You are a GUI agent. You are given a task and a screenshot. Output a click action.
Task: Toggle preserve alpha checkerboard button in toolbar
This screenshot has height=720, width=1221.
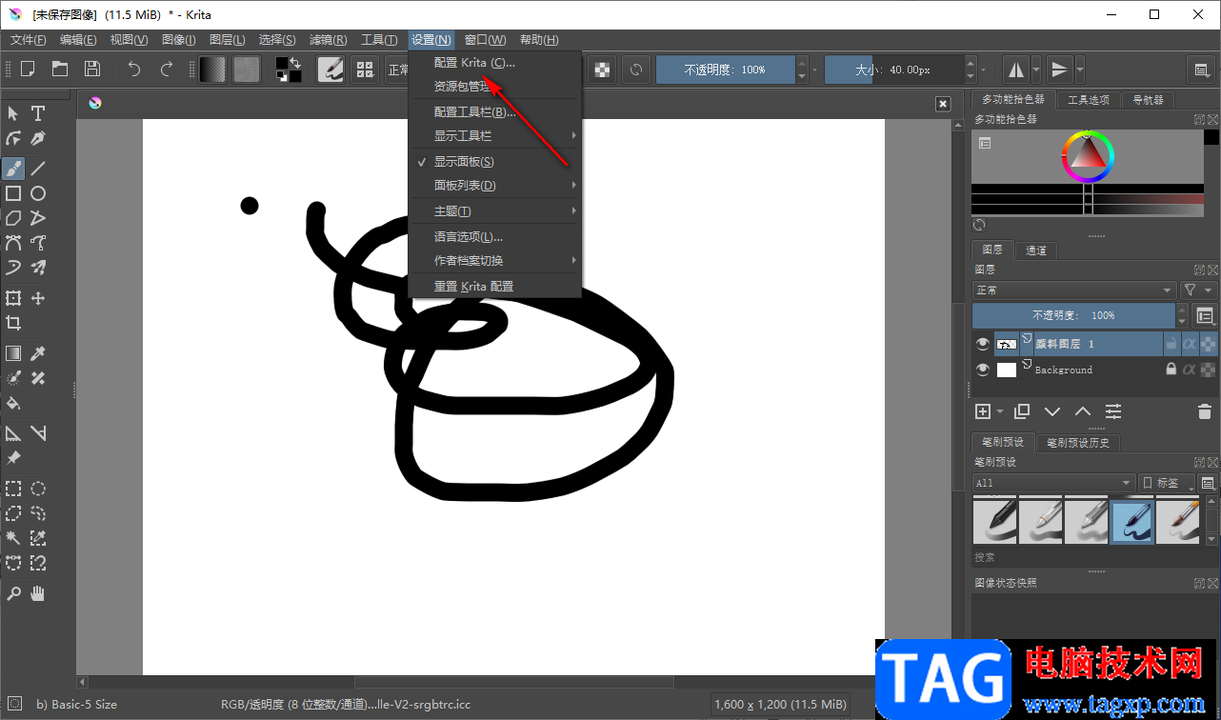[x=602, y=70]
